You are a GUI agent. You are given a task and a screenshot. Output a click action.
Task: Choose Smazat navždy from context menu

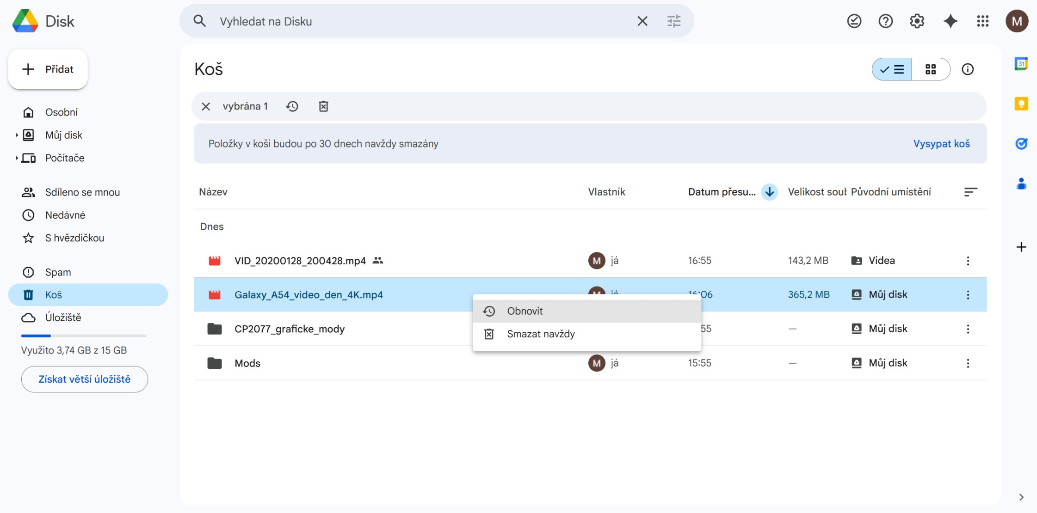click(x=540, y=334)
